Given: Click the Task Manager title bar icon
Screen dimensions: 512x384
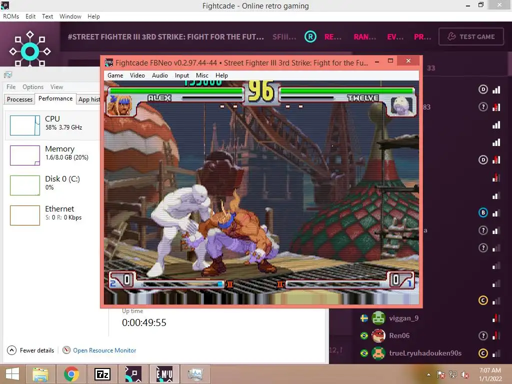Looking at the screenshot, I should coord(8,75).
